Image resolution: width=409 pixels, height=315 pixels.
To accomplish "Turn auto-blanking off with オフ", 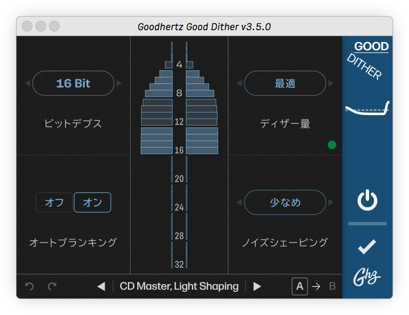I will [x=54, y=202].
